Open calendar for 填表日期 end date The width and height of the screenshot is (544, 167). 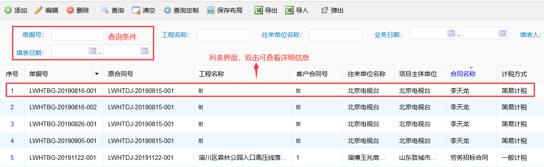[x=144, y=51]
